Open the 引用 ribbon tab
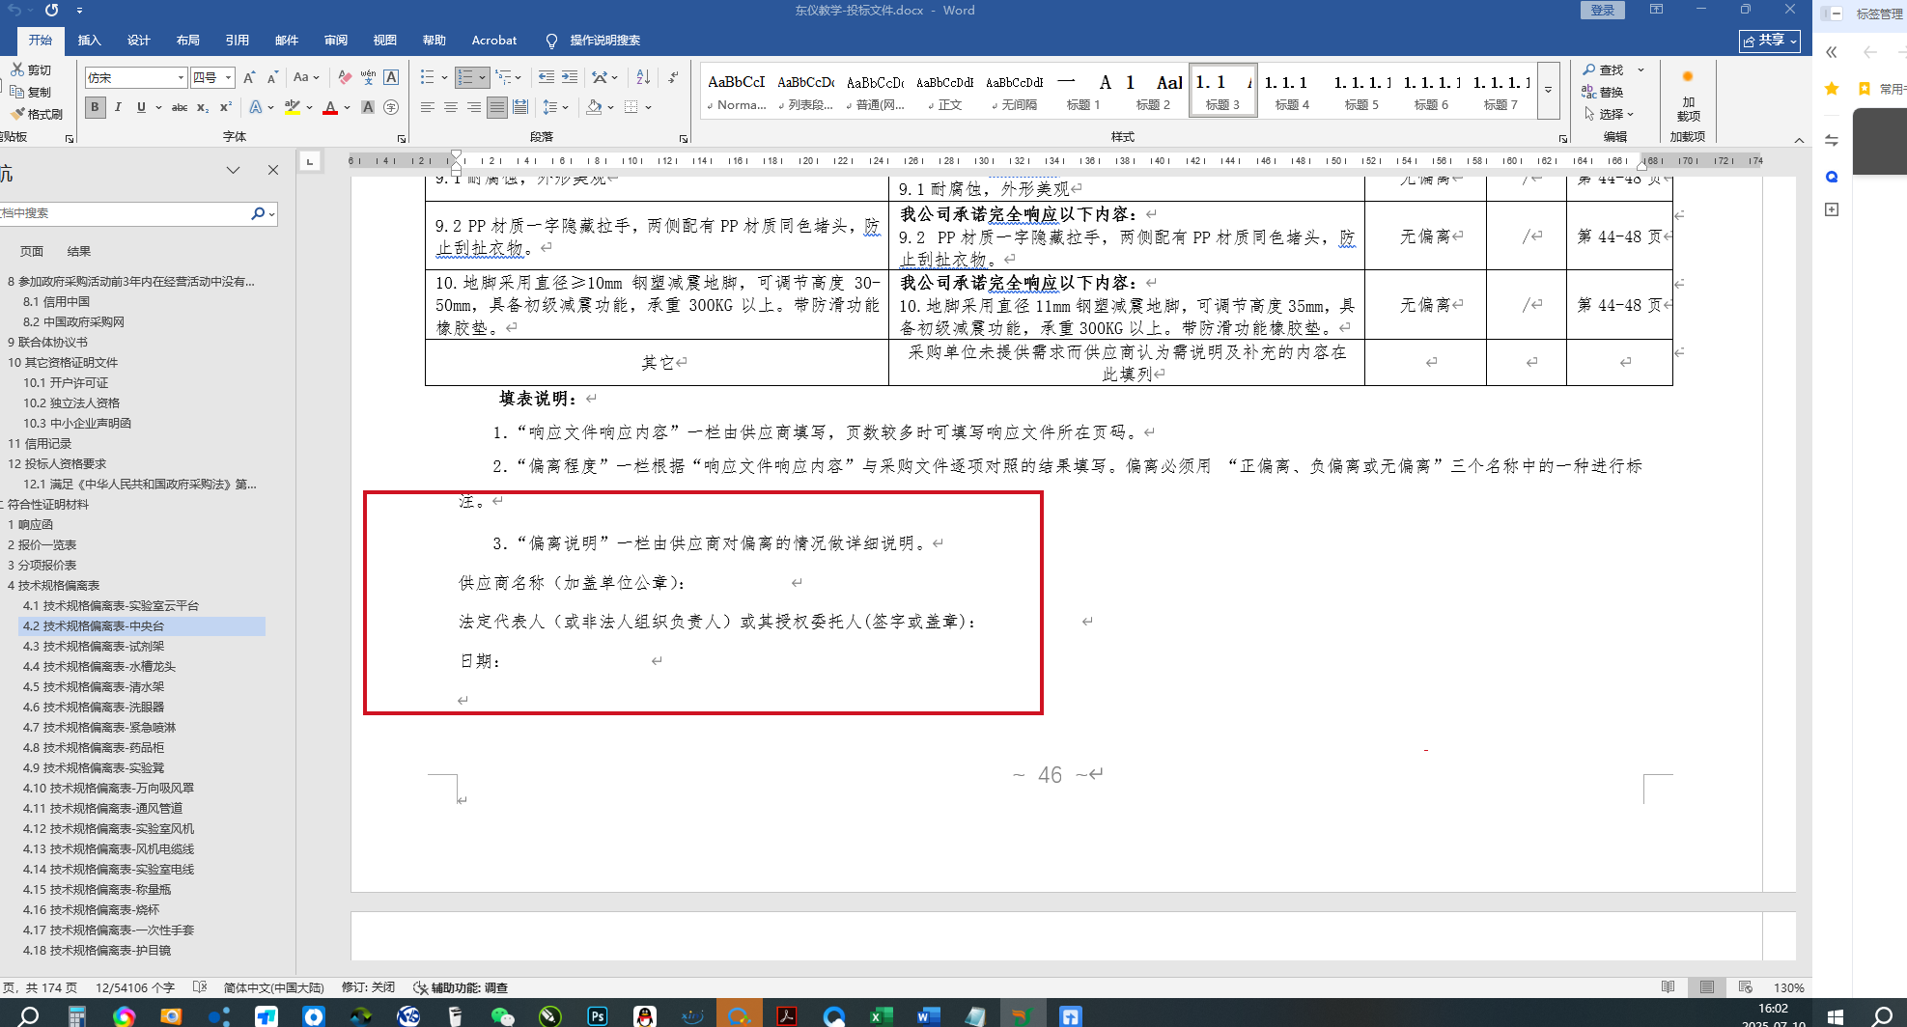 pyautogui.click(x=237, y=40)
